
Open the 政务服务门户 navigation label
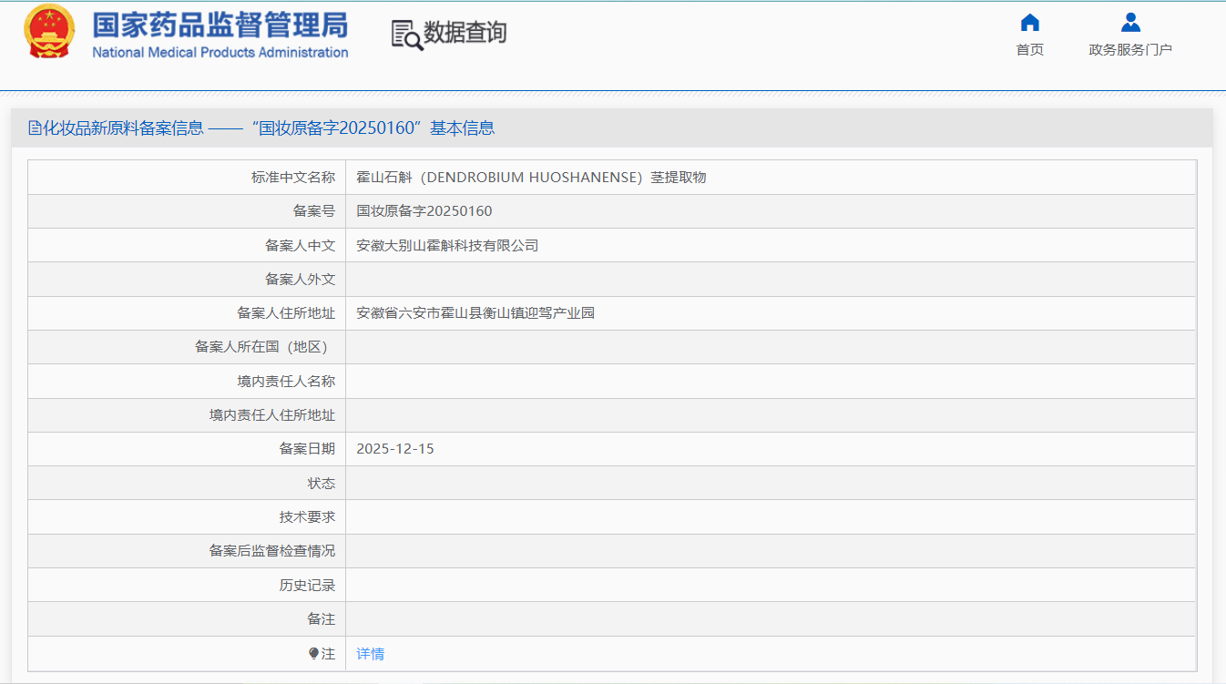[x=1130, y=50]
